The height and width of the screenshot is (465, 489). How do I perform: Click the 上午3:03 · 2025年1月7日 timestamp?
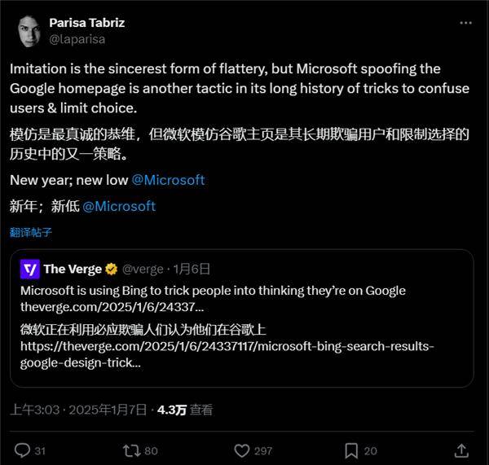[x=78, y=410]
